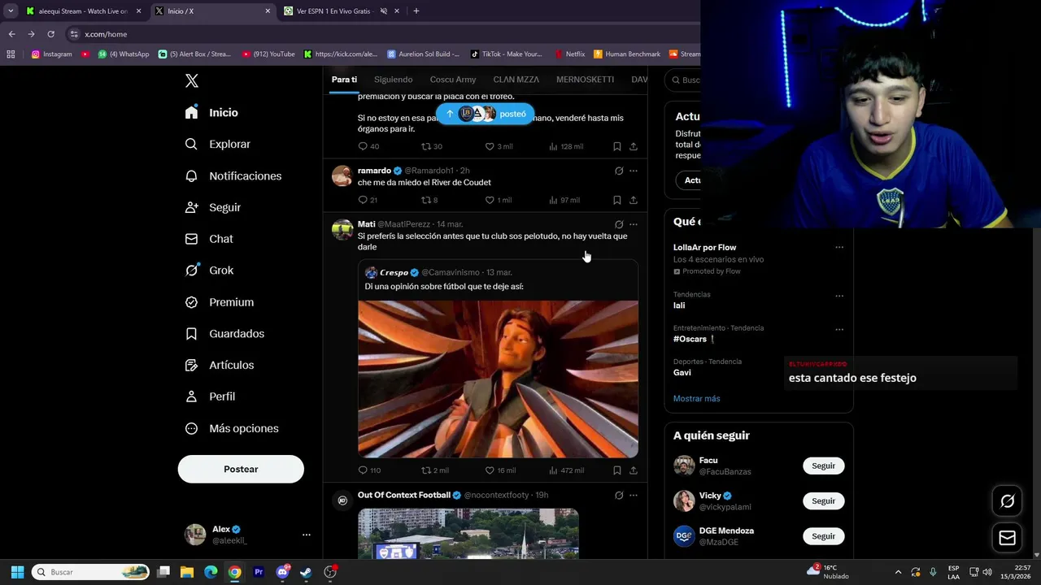Image resolution: width=1041 pixels, height=585 pixels.
Task: Open more options on ramardo's post
Action: [x=634, y=171]
